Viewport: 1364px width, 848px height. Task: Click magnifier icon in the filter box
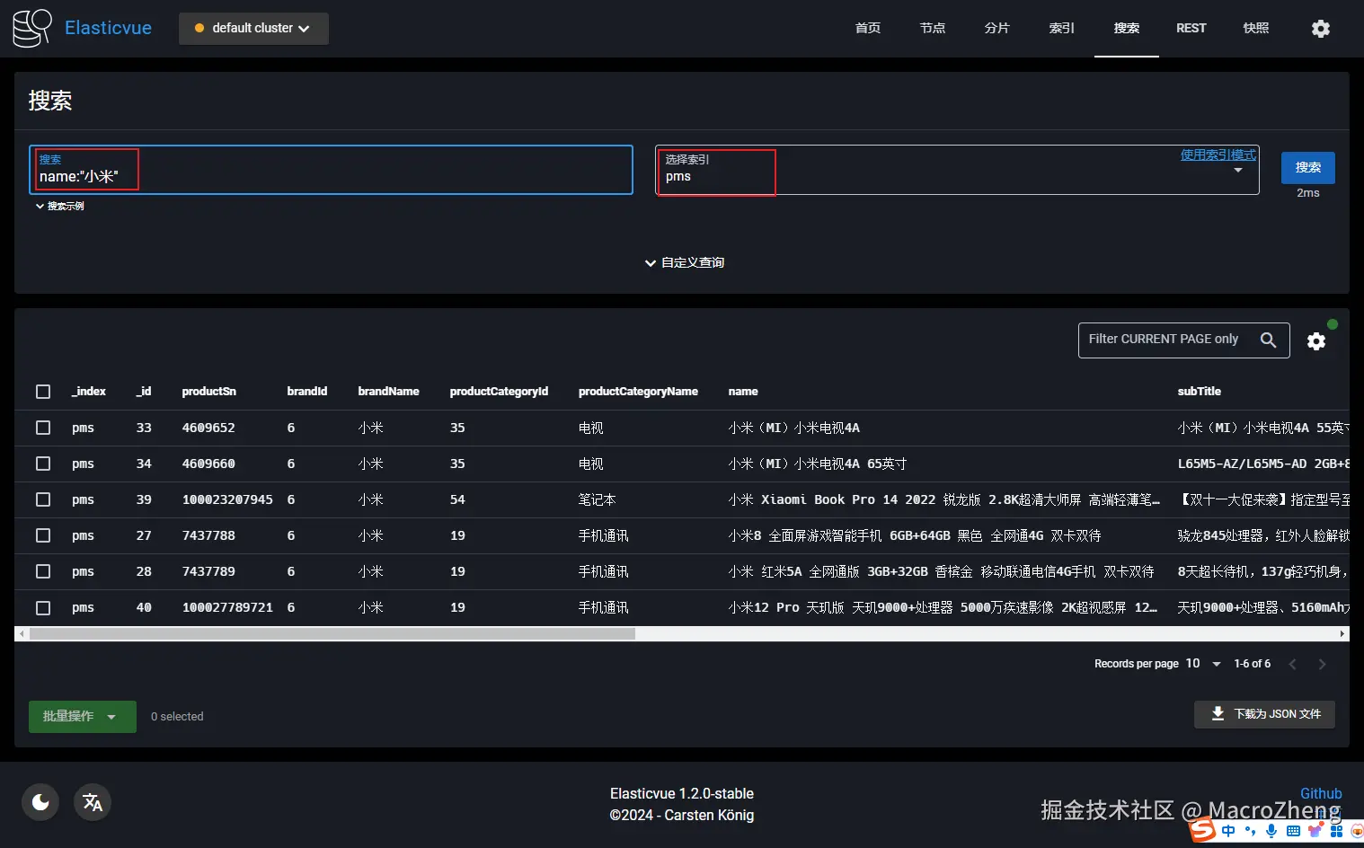click(1268, 340)
